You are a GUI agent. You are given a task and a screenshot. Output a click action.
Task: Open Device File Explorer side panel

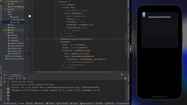128,92
